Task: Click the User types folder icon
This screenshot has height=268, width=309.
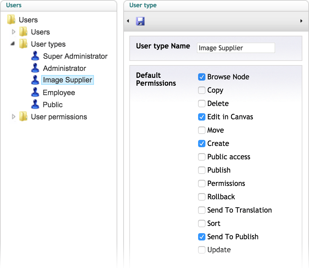Action: 23,44
